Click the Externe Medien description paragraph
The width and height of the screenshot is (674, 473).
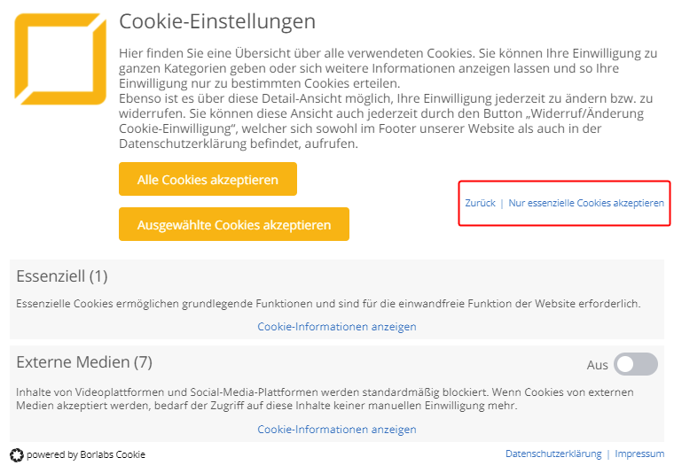point(325,399)
